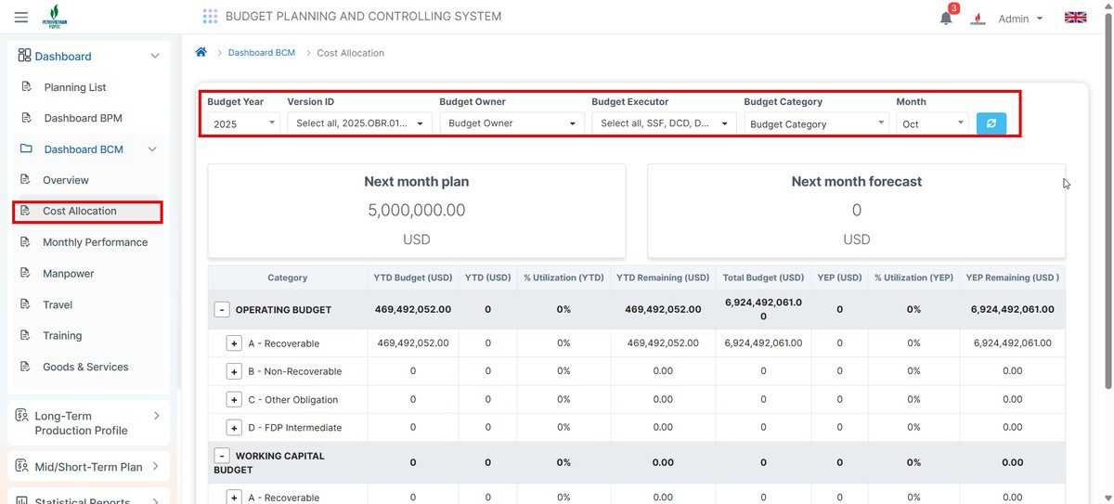Image resolution: width=1114 pixels, height=504 pixels.
Task: Click the Planning List document icon
Action: coord(26,86)
